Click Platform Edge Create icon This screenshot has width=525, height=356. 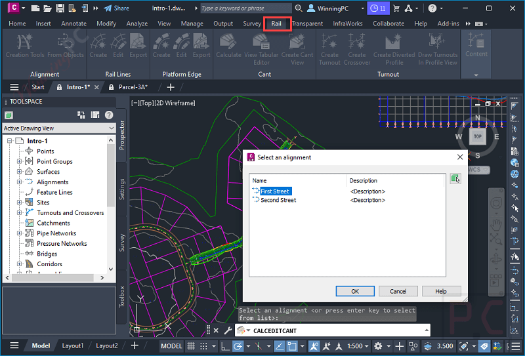pyautogui.click(x=161, y=42)
